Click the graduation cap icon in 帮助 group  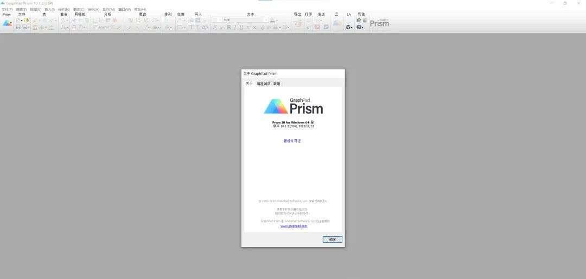click(359, 20)
